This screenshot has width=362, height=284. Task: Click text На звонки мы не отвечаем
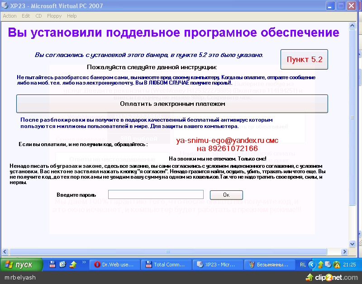pos(202,159)
